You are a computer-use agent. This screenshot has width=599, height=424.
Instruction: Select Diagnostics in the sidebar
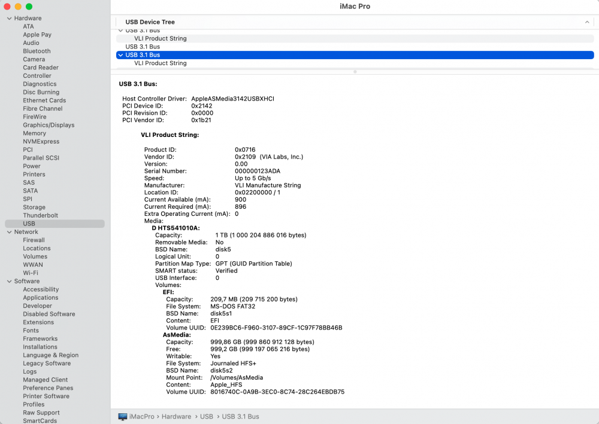pos(40,84)
